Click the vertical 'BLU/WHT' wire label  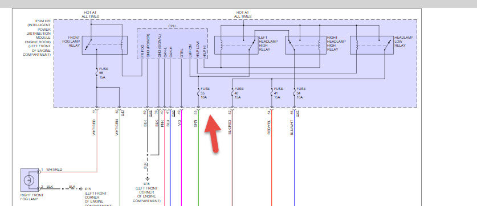(x=292, y=127)
